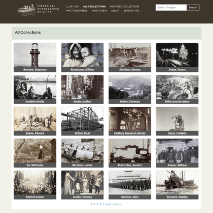This screenshot has height=213, width=213.
Task: Open the Cadbury Research Library photo
Action: pos(130,119)
